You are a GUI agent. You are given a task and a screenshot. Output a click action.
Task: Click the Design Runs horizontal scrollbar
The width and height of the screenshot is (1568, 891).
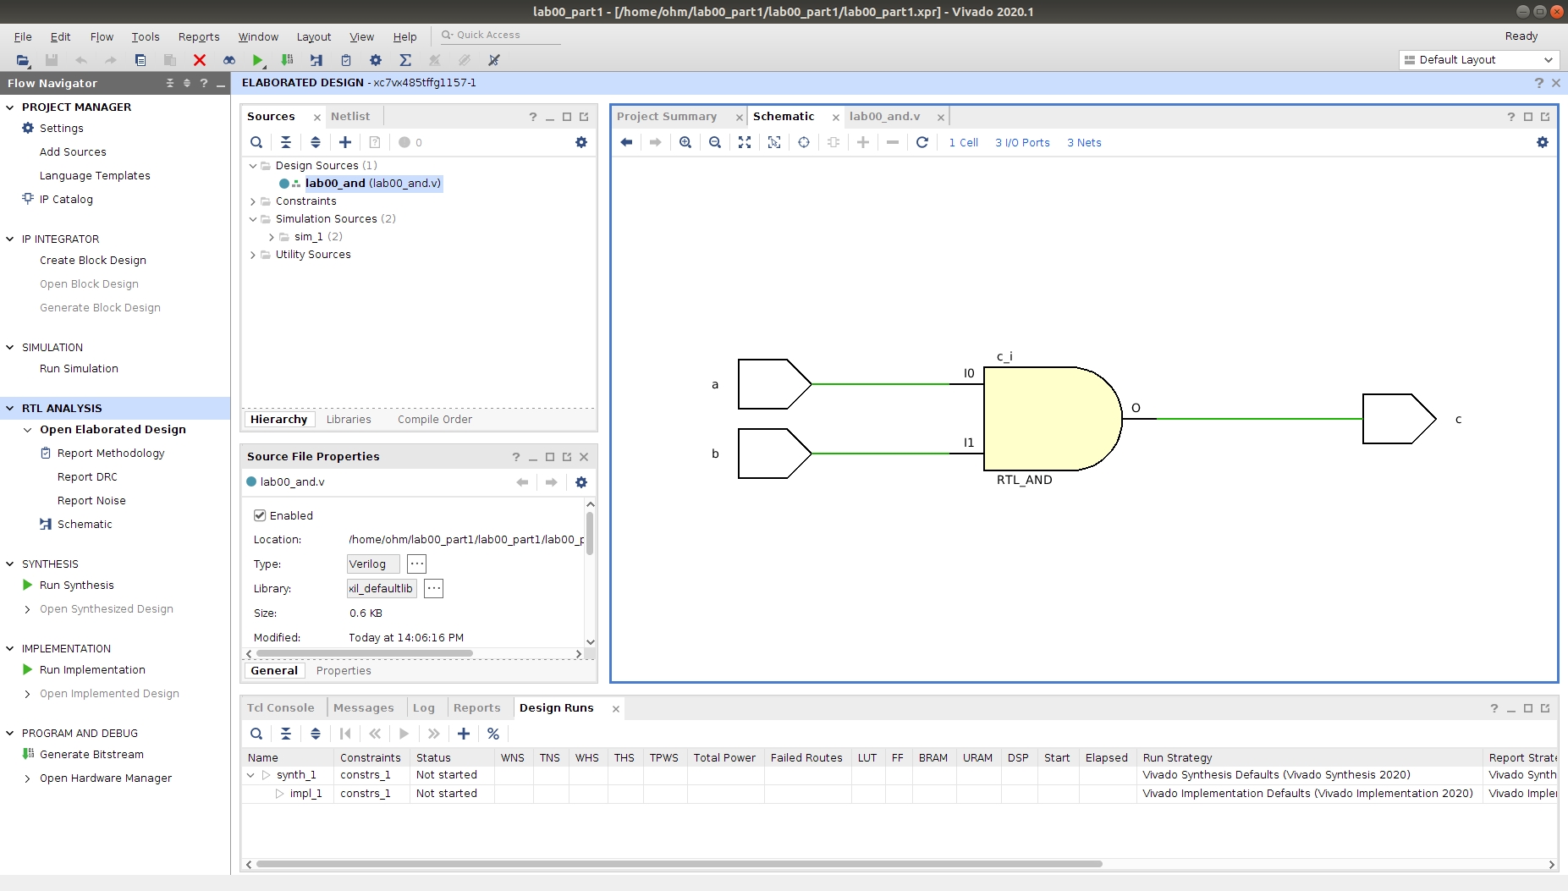pos(679,864)
